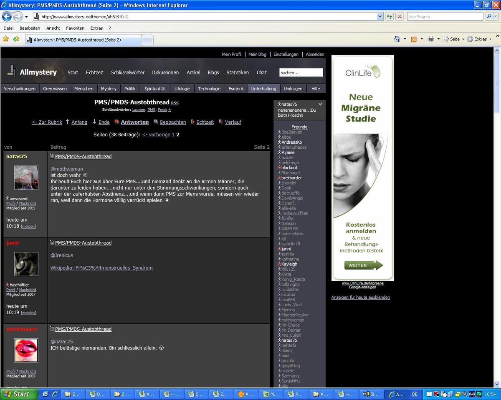Click the RSS feeds toolbar icon

pos(414,39)
